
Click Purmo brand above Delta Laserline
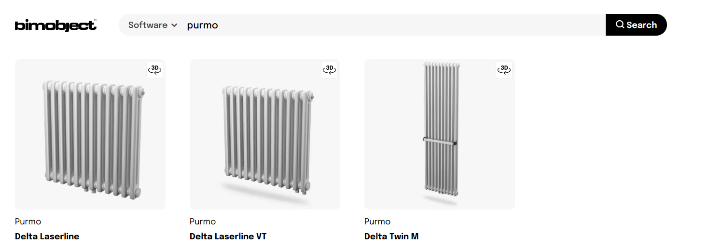pyautogui.click(x=28, y=222)
